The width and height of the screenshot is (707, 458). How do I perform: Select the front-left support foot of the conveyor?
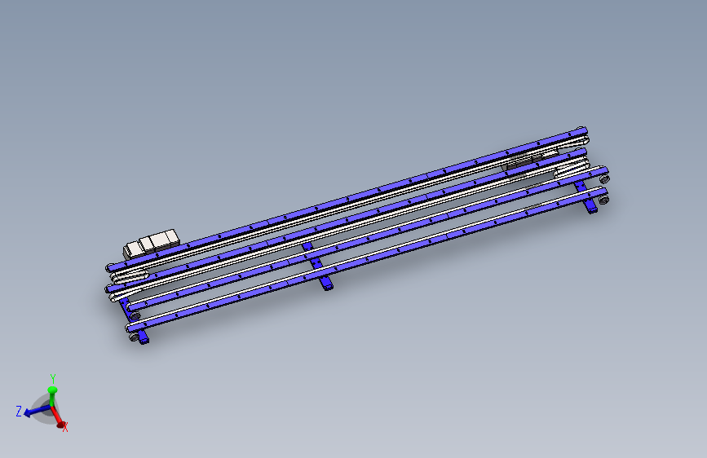(143, 337)
